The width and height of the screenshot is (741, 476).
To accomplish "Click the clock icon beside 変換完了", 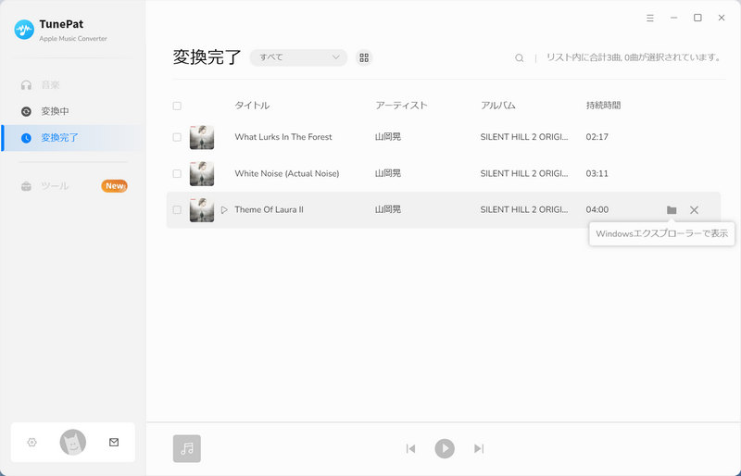I will [x=27, y=138].
